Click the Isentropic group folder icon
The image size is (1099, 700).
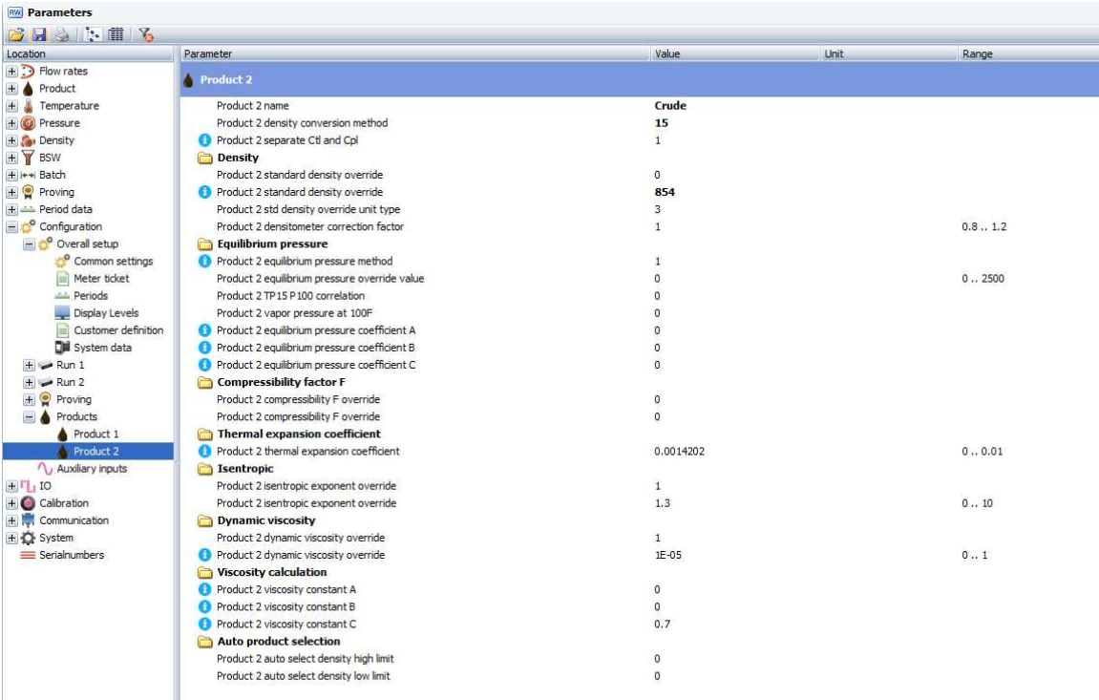(x=204, y=468)
